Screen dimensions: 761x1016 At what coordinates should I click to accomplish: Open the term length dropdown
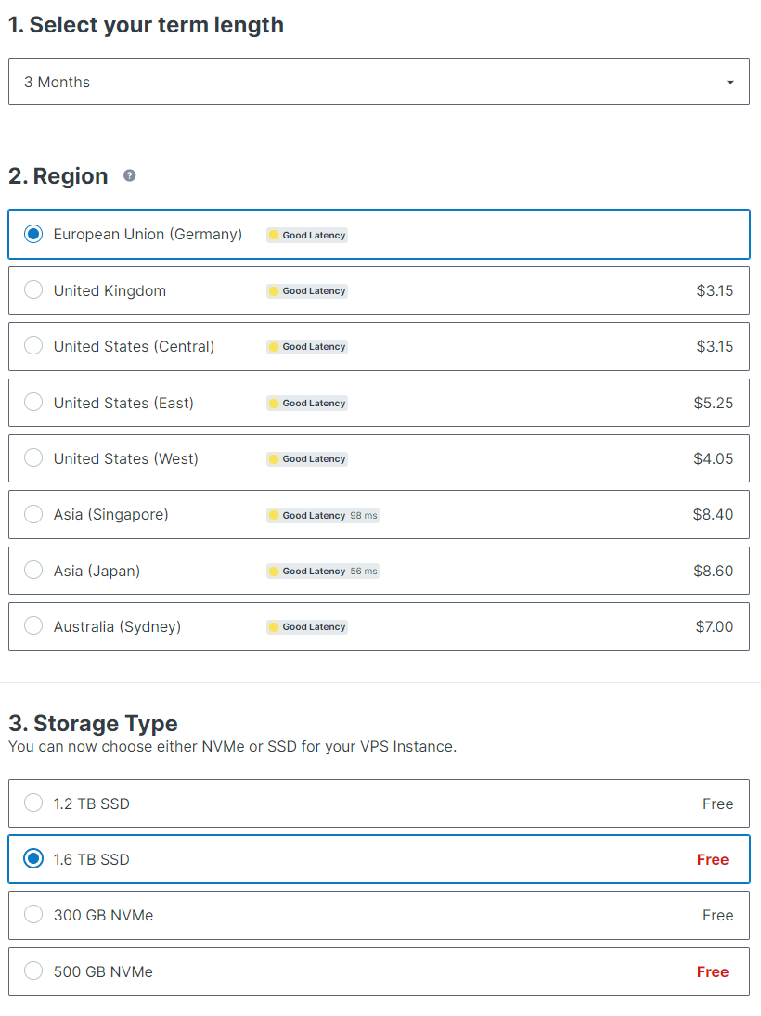pos(379,82)
